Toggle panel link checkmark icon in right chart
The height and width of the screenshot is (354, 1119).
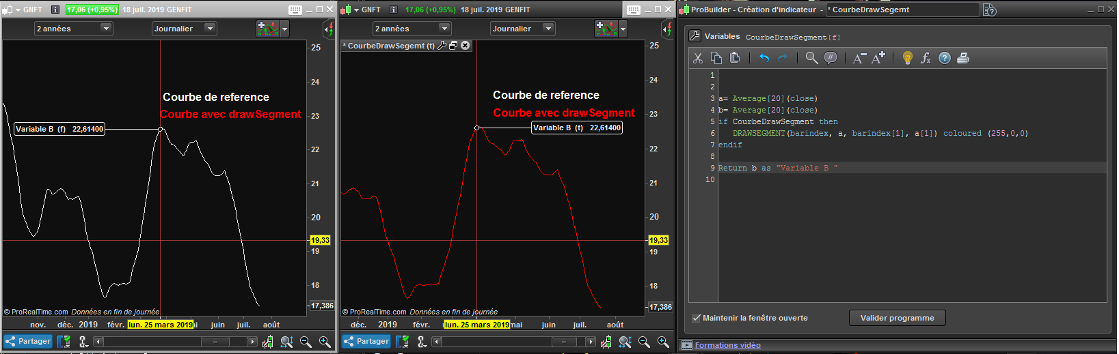pos(403,342)
